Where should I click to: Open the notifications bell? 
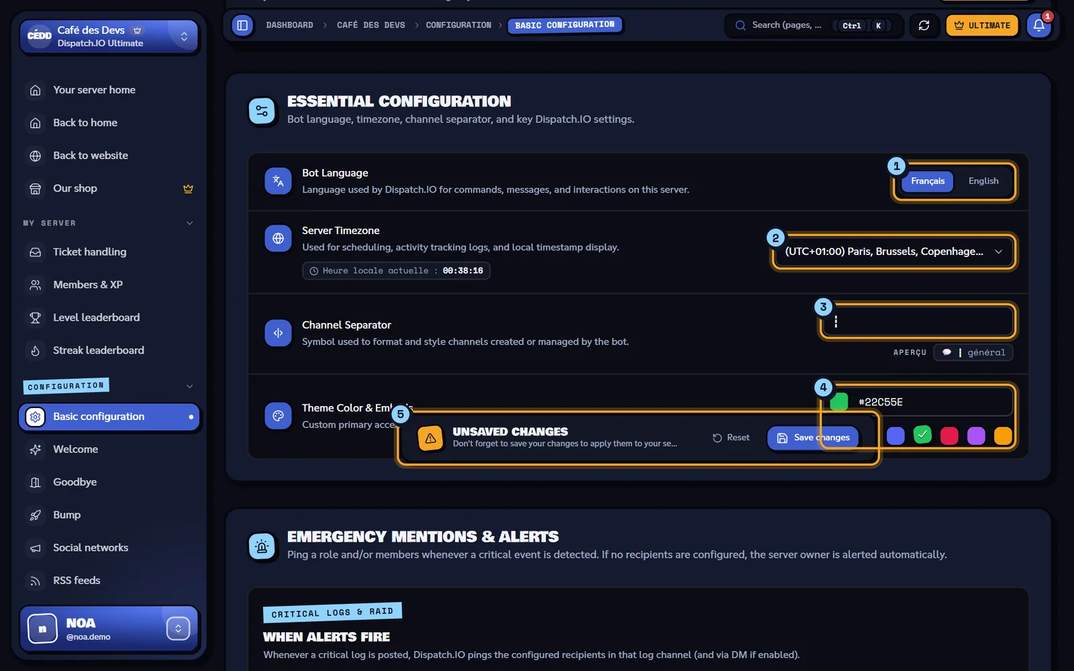(x=1038, y=25)
